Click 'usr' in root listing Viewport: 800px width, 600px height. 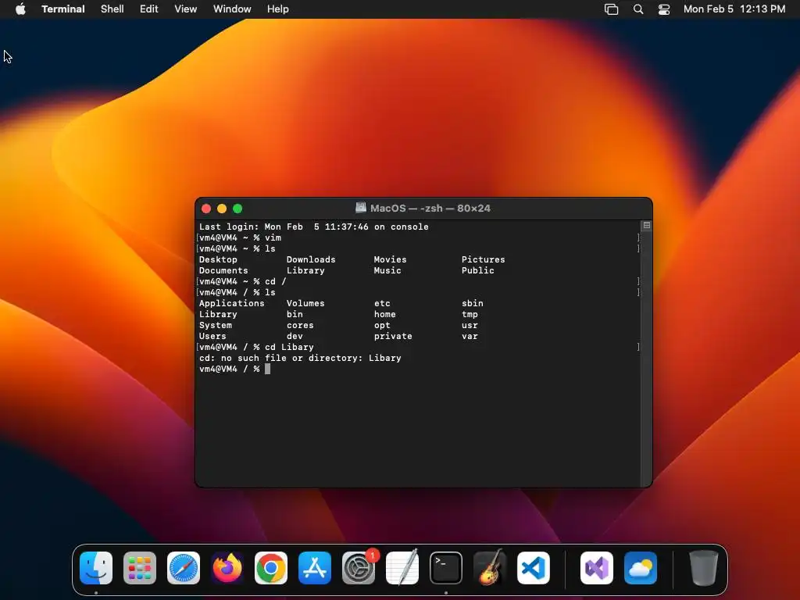[x=470, y=325]
